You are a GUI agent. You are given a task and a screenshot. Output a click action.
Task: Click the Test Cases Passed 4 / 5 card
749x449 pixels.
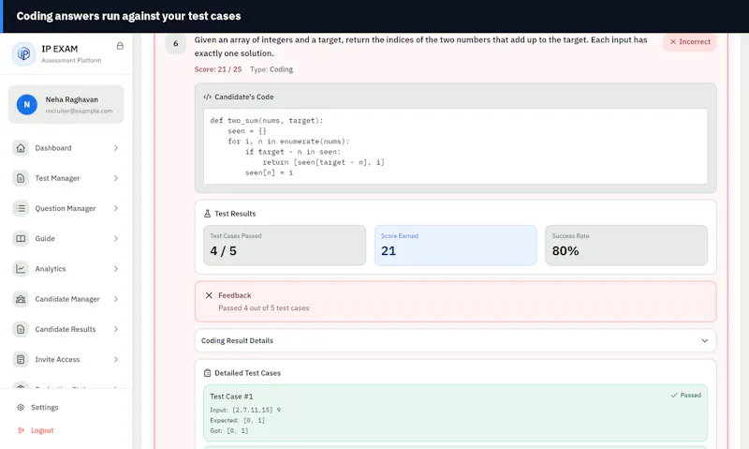(x=285, y=246)
